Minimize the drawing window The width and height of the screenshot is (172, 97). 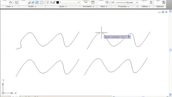(x=160, y=12)
